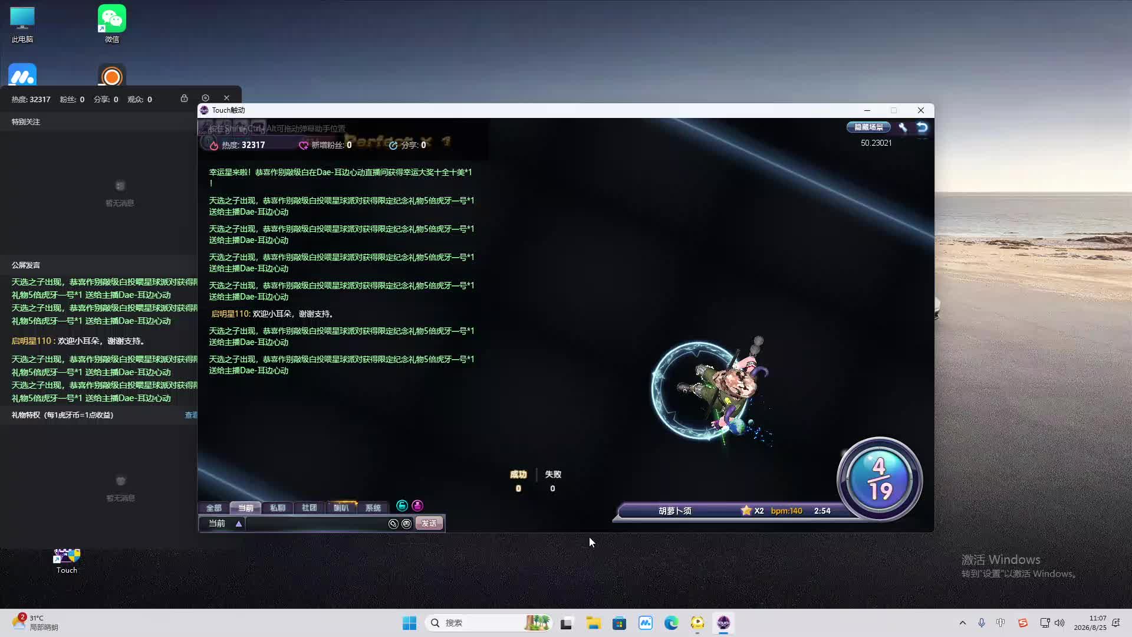Open settings in the stream helper panel
This screenshot has width=1132, height=637.
tap(205, 98)
